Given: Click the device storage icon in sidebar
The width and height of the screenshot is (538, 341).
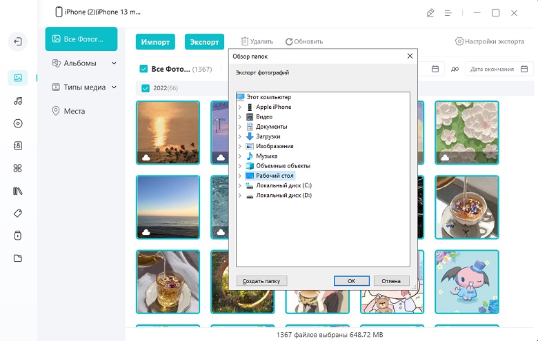Looking at the screenshot, I should pyautogui.click(x=18, y=236).
